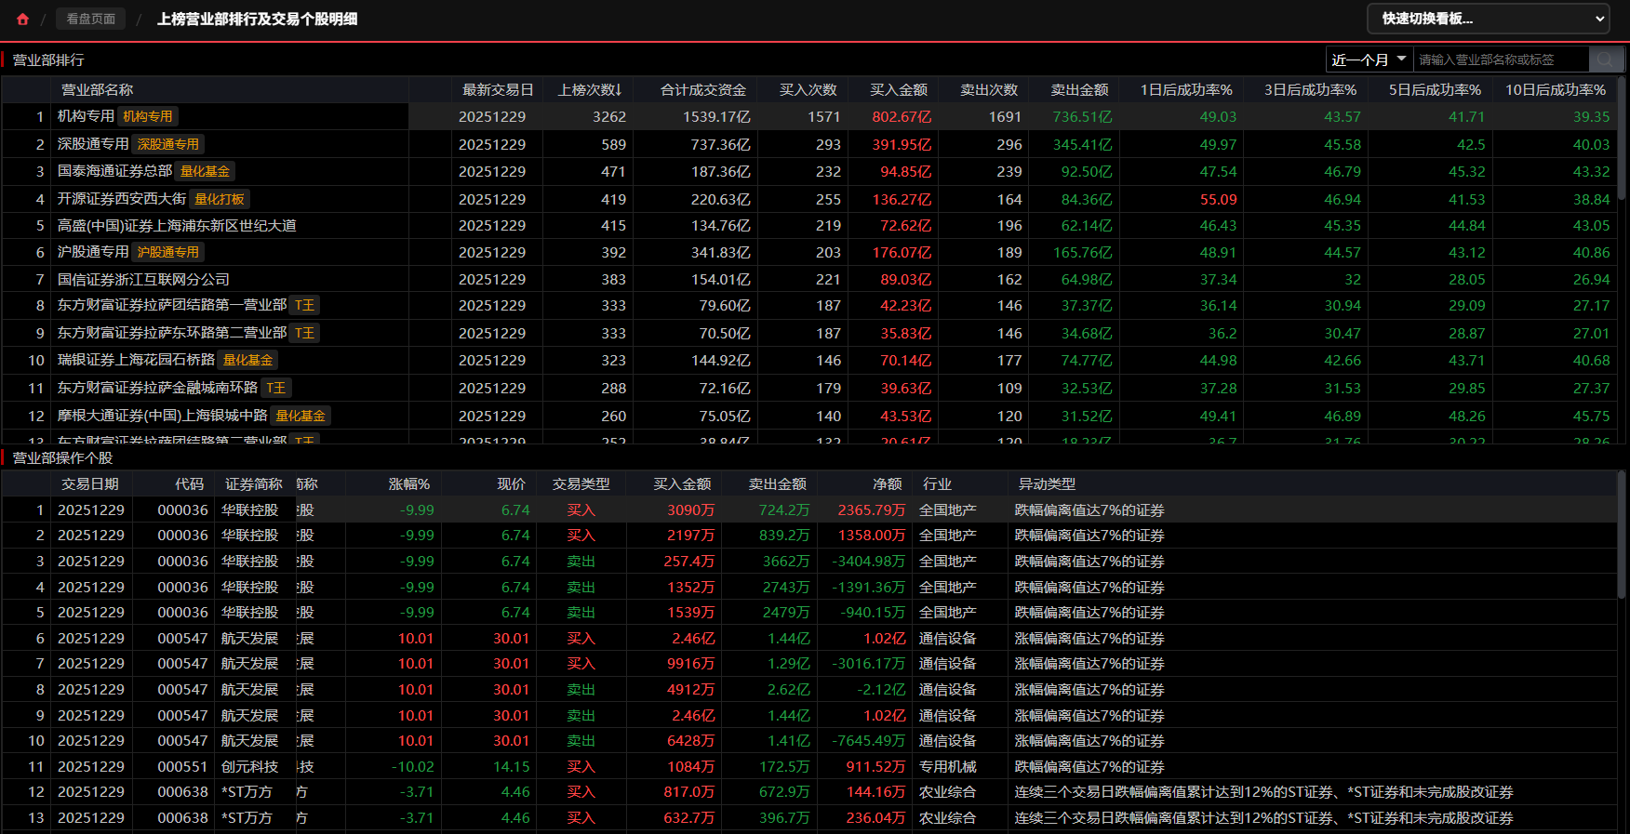
Task: Select the 高盛(中国)证券上海浦东新区世纪大道 row
Action: coord(177,226)
